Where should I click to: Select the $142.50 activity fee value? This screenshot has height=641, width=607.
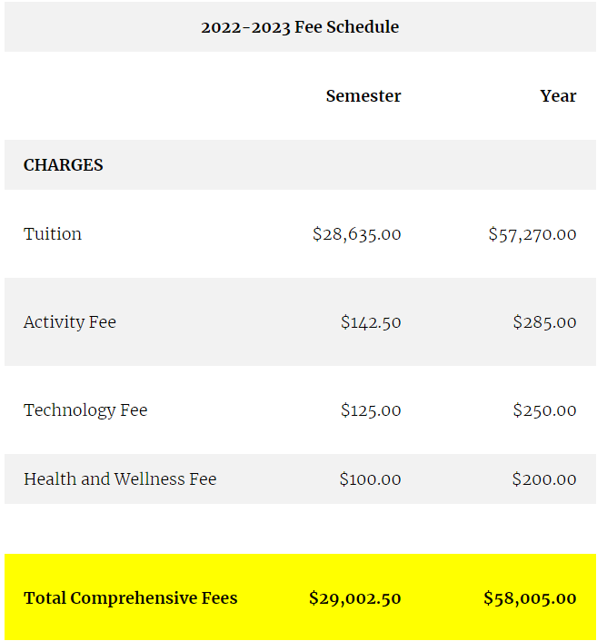coord(371,322)
